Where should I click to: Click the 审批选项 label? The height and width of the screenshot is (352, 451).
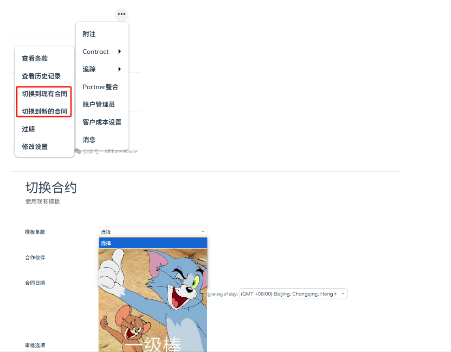pos(35,345)
